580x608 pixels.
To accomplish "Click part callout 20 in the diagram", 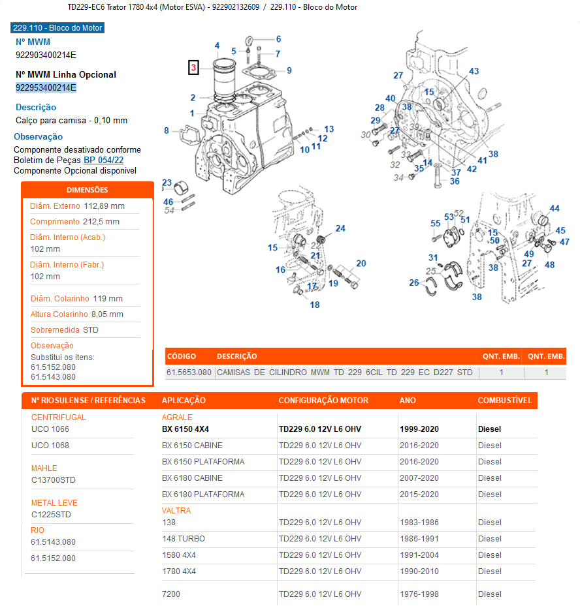I will click(x=361, y=264).
